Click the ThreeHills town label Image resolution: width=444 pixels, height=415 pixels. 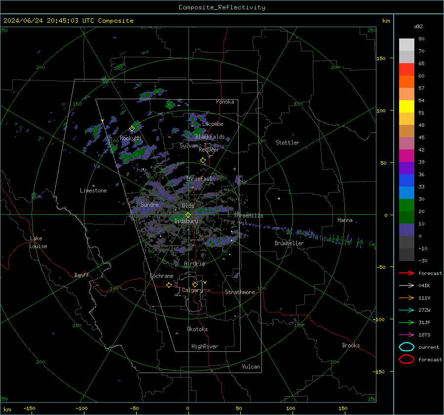248,216
